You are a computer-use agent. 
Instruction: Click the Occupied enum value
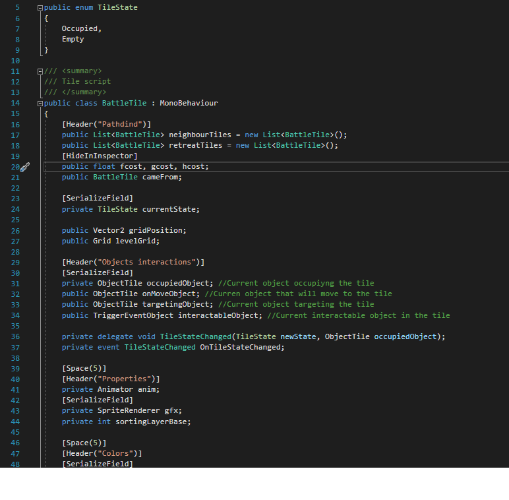tap(81, 28)
